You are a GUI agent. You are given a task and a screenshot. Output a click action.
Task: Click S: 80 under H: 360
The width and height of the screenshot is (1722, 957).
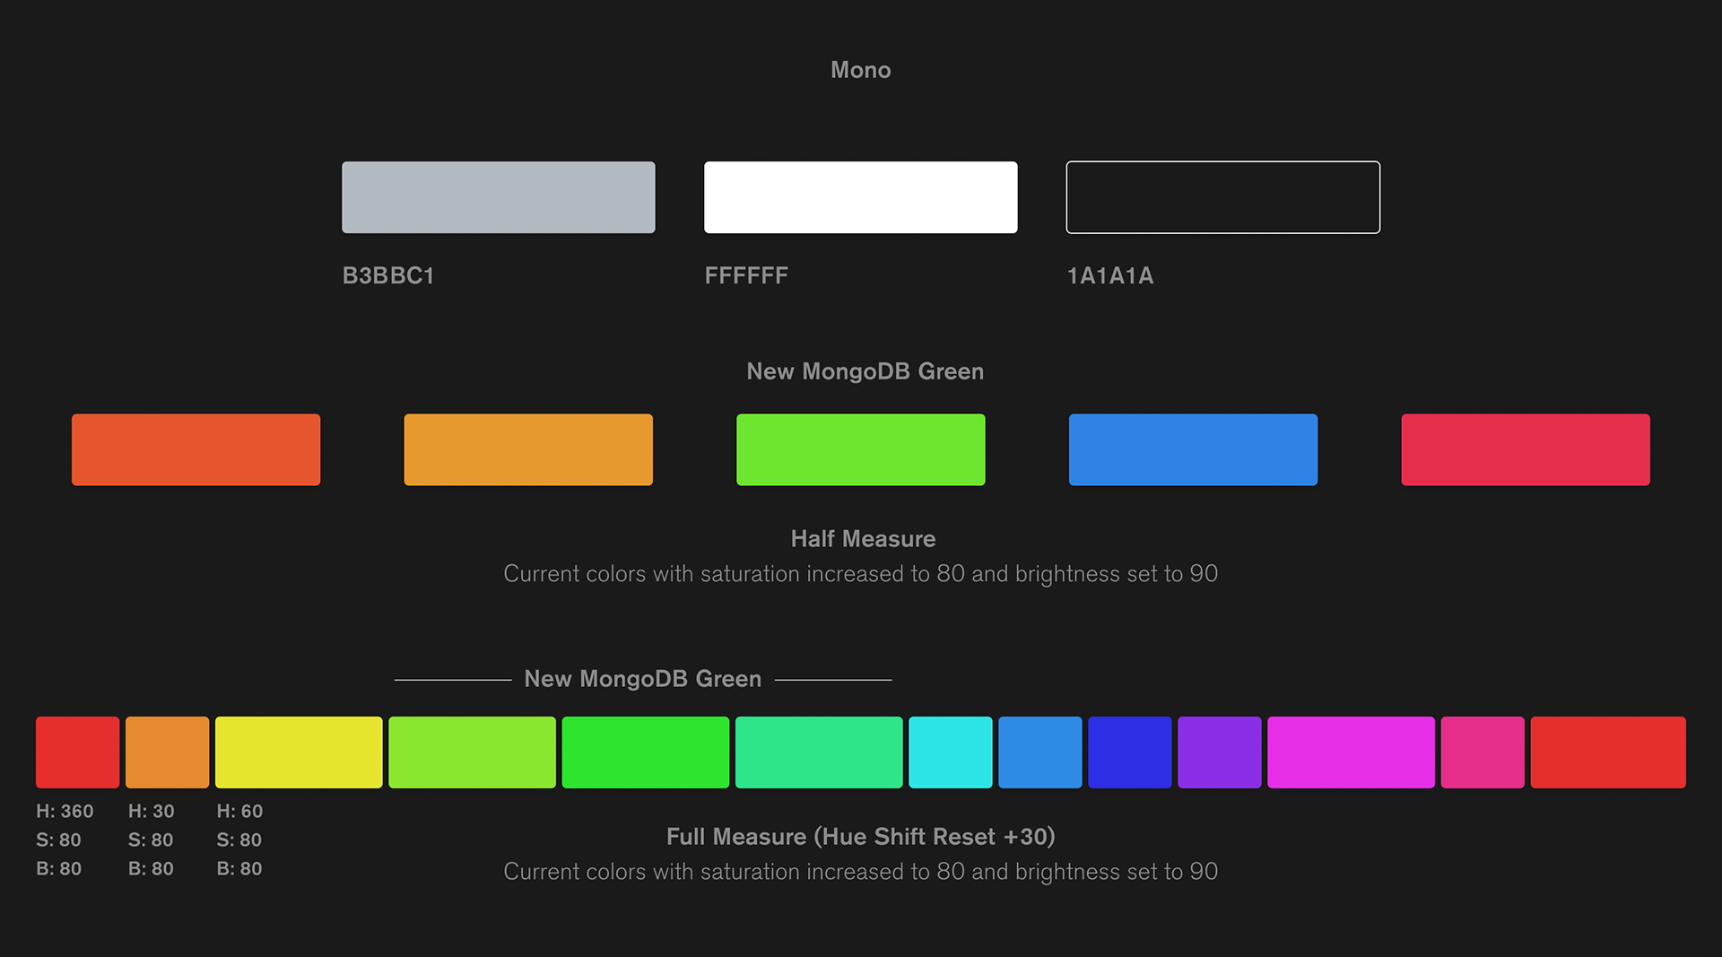coord(58,840)
